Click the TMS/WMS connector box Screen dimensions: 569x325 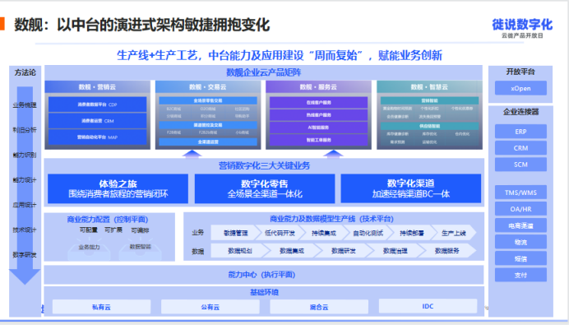pos(520,193)
